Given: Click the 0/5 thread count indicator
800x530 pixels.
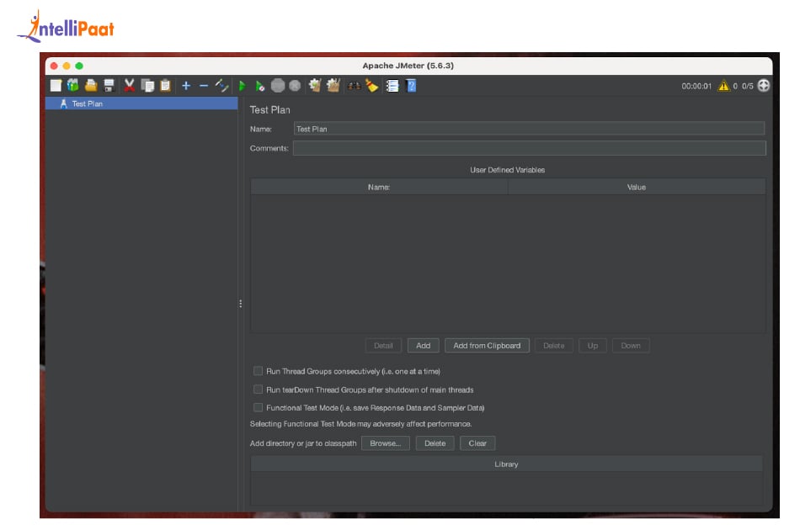Looking at the screenshot, I should click(748, 86).
